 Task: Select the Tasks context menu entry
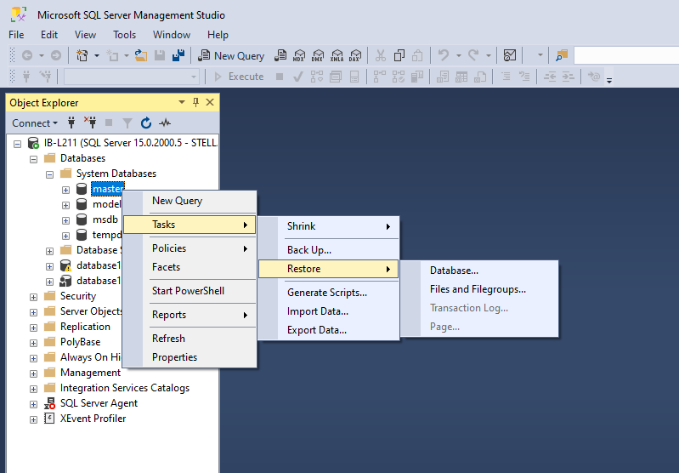click(x=190, y=225)
